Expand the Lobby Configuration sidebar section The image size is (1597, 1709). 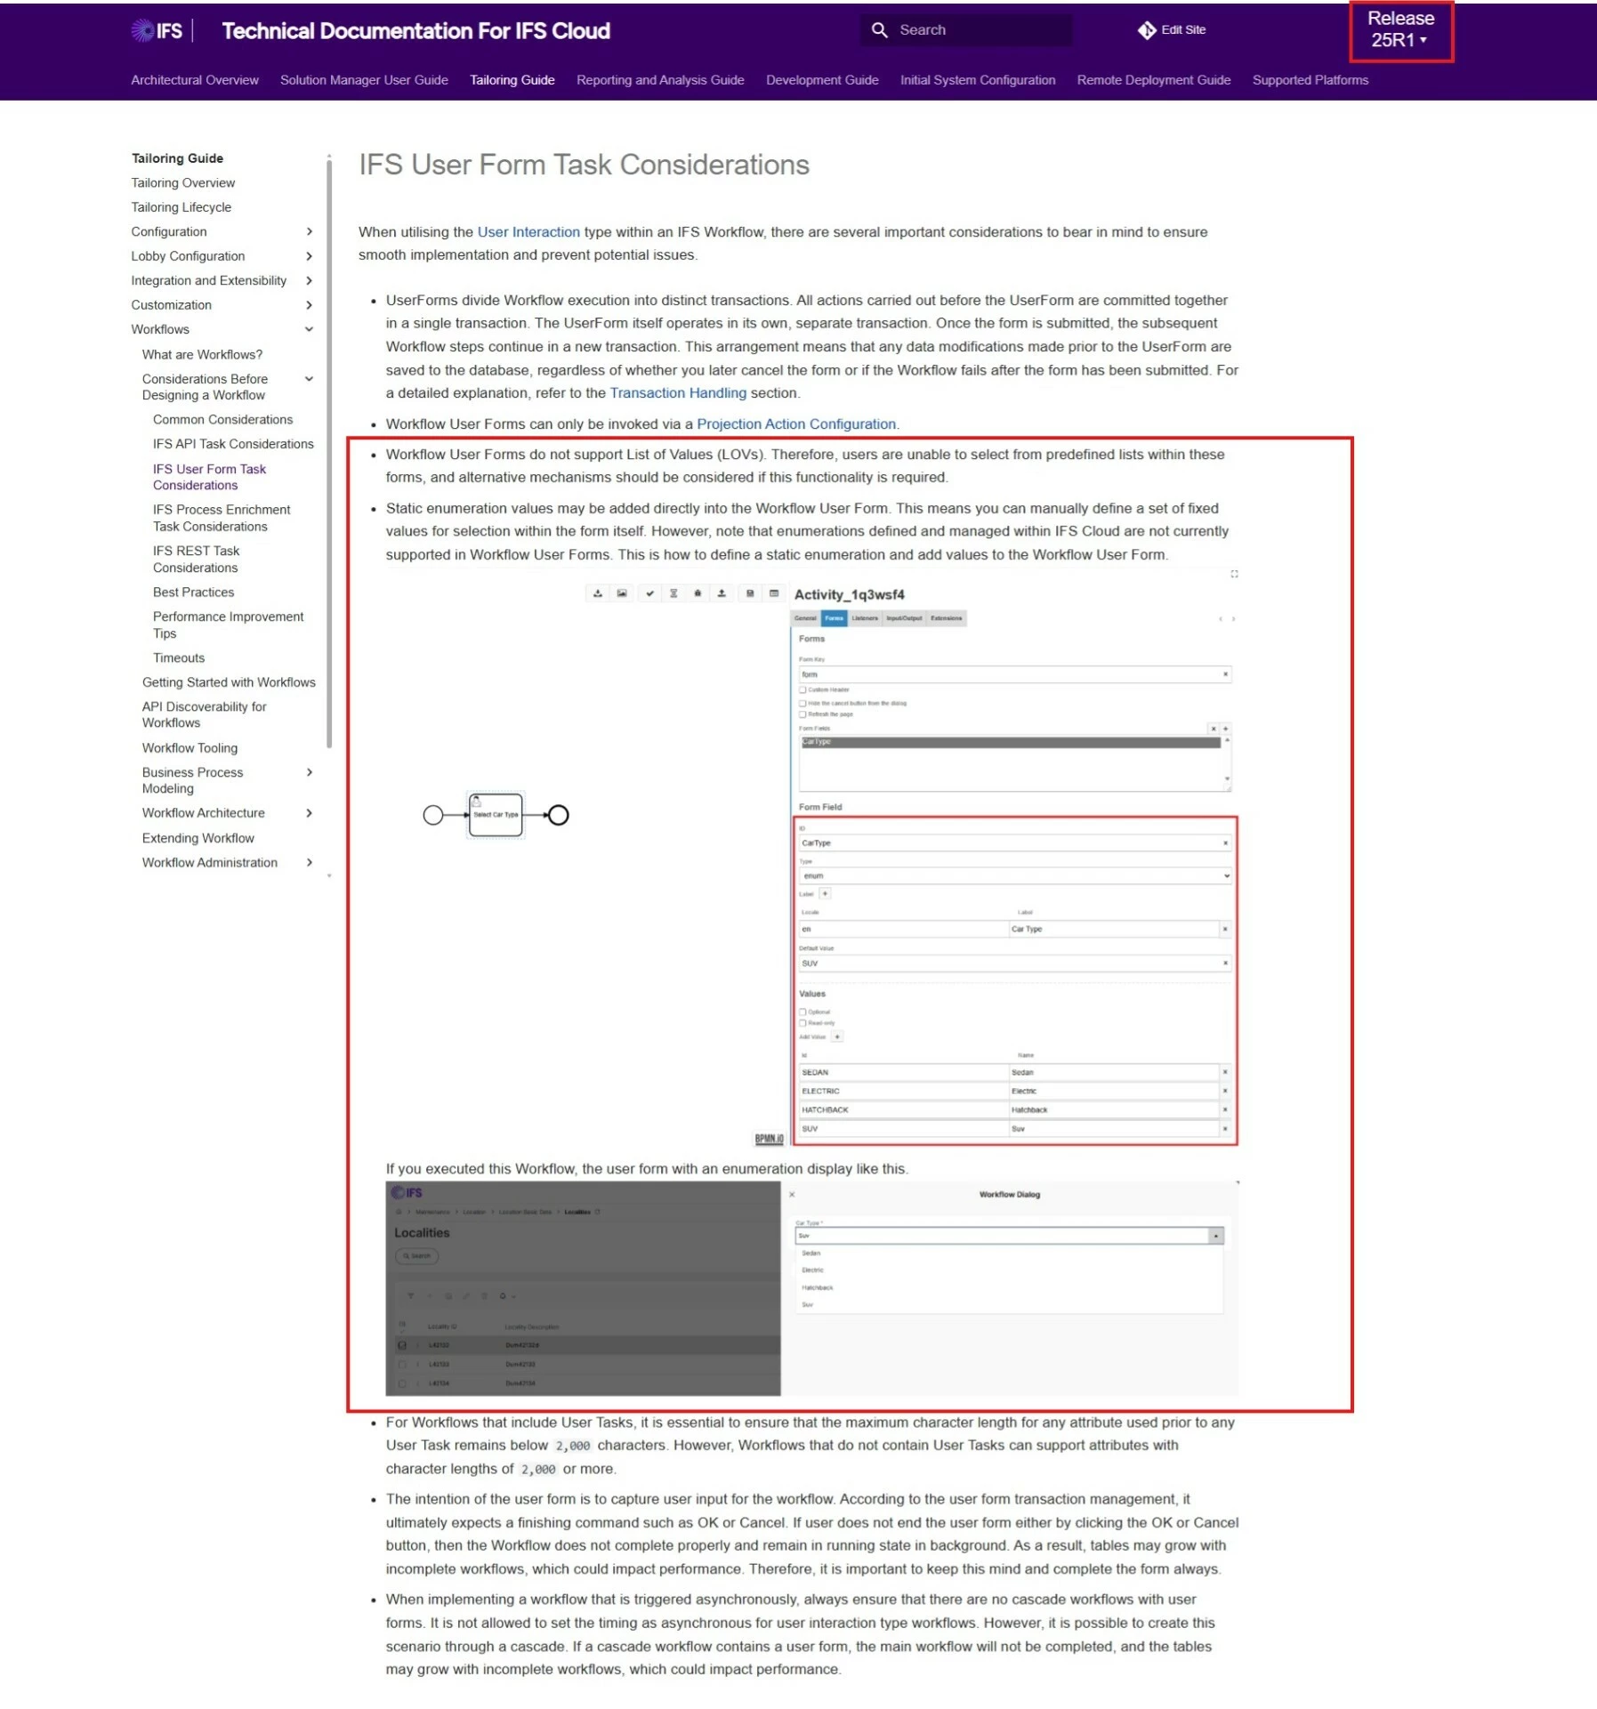(310, 256)
